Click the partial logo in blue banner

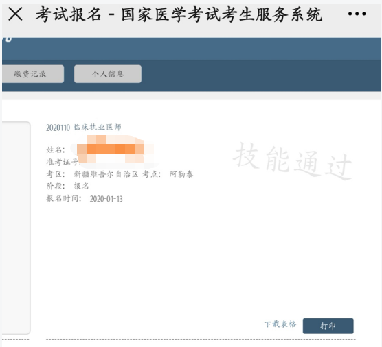point(8,39)
